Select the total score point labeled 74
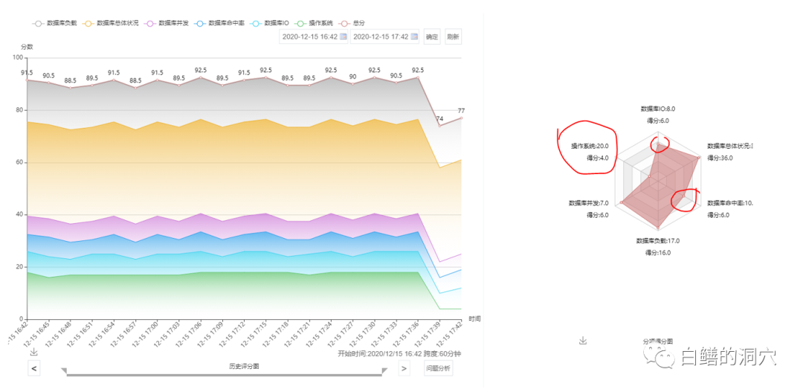Screen dimensions: 803x392 (439, 126)
